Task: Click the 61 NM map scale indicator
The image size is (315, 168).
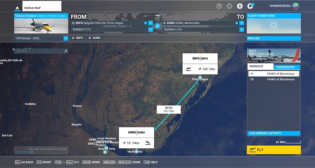Action: pos(288,142)
